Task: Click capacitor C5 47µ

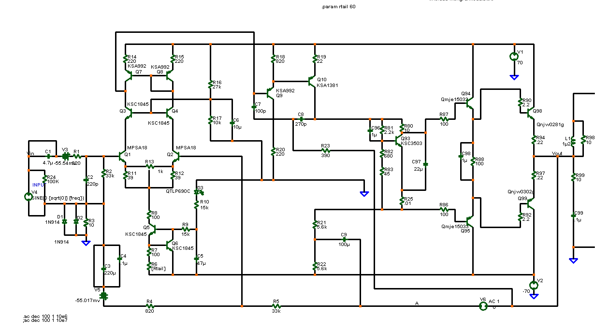Action: [x=196, y=259]
